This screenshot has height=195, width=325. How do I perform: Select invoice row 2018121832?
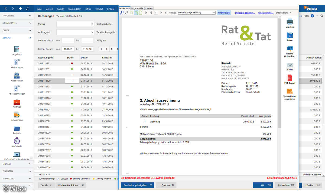(x=76, y=63)
